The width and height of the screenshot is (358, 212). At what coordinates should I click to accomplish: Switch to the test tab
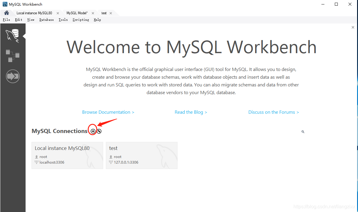click(x=104, y=13)
